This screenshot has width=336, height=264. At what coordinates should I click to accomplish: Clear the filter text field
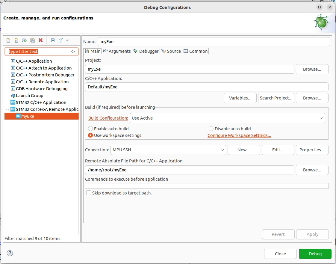[x=73, y=52]
